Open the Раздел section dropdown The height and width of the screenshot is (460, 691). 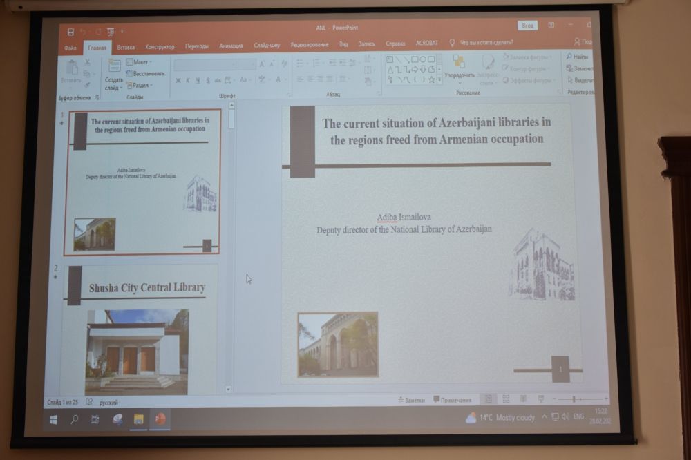(x=140, y=86)
